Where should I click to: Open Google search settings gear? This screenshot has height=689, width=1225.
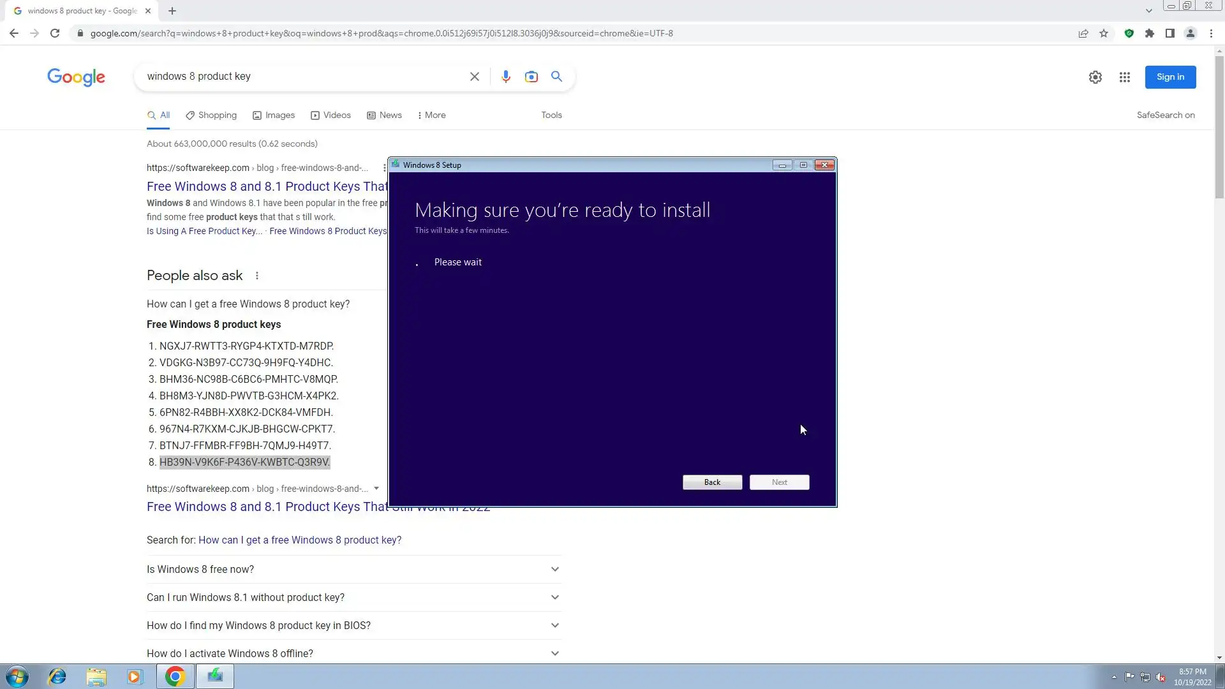pos(1095,77)
